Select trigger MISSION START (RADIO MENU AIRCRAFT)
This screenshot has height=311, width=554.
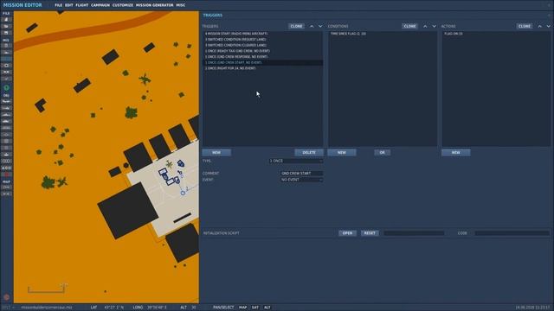click(x=262, y=34)
